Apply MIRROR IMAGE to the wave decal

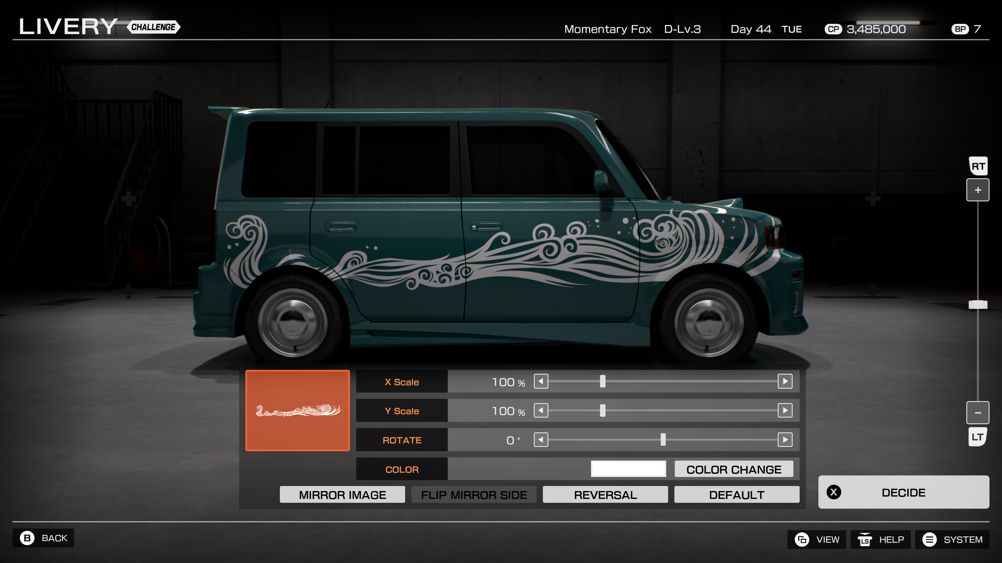342,494
